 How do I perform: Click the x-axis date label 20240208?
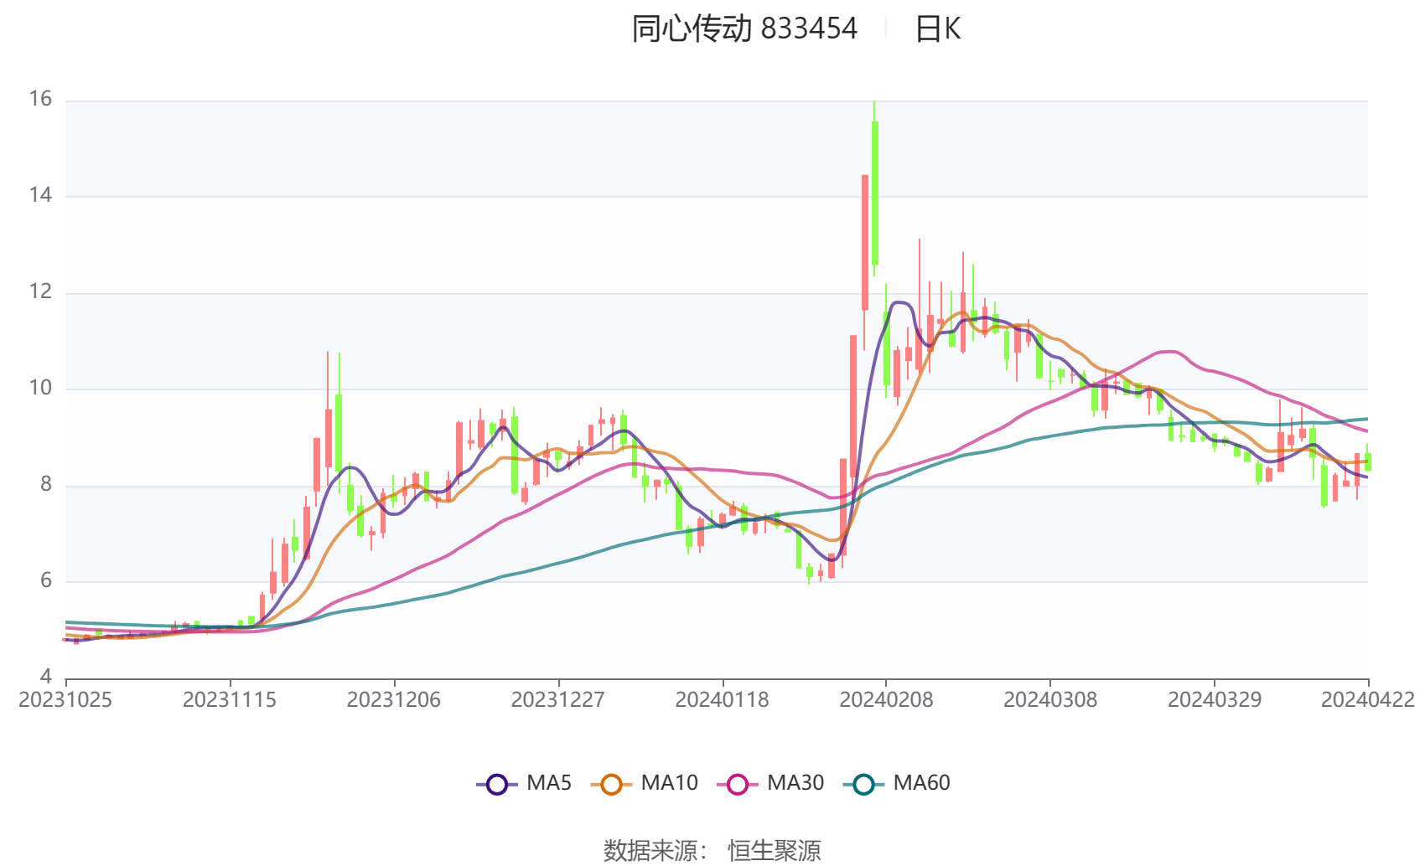coord(886,700)
